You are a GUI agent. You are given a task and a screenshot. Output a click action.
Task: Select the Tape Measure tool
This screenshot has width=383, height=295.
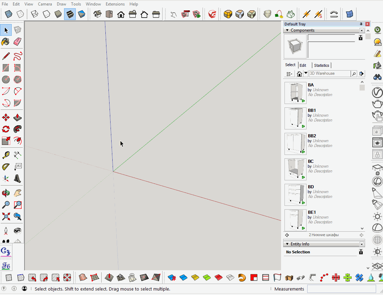6,155
